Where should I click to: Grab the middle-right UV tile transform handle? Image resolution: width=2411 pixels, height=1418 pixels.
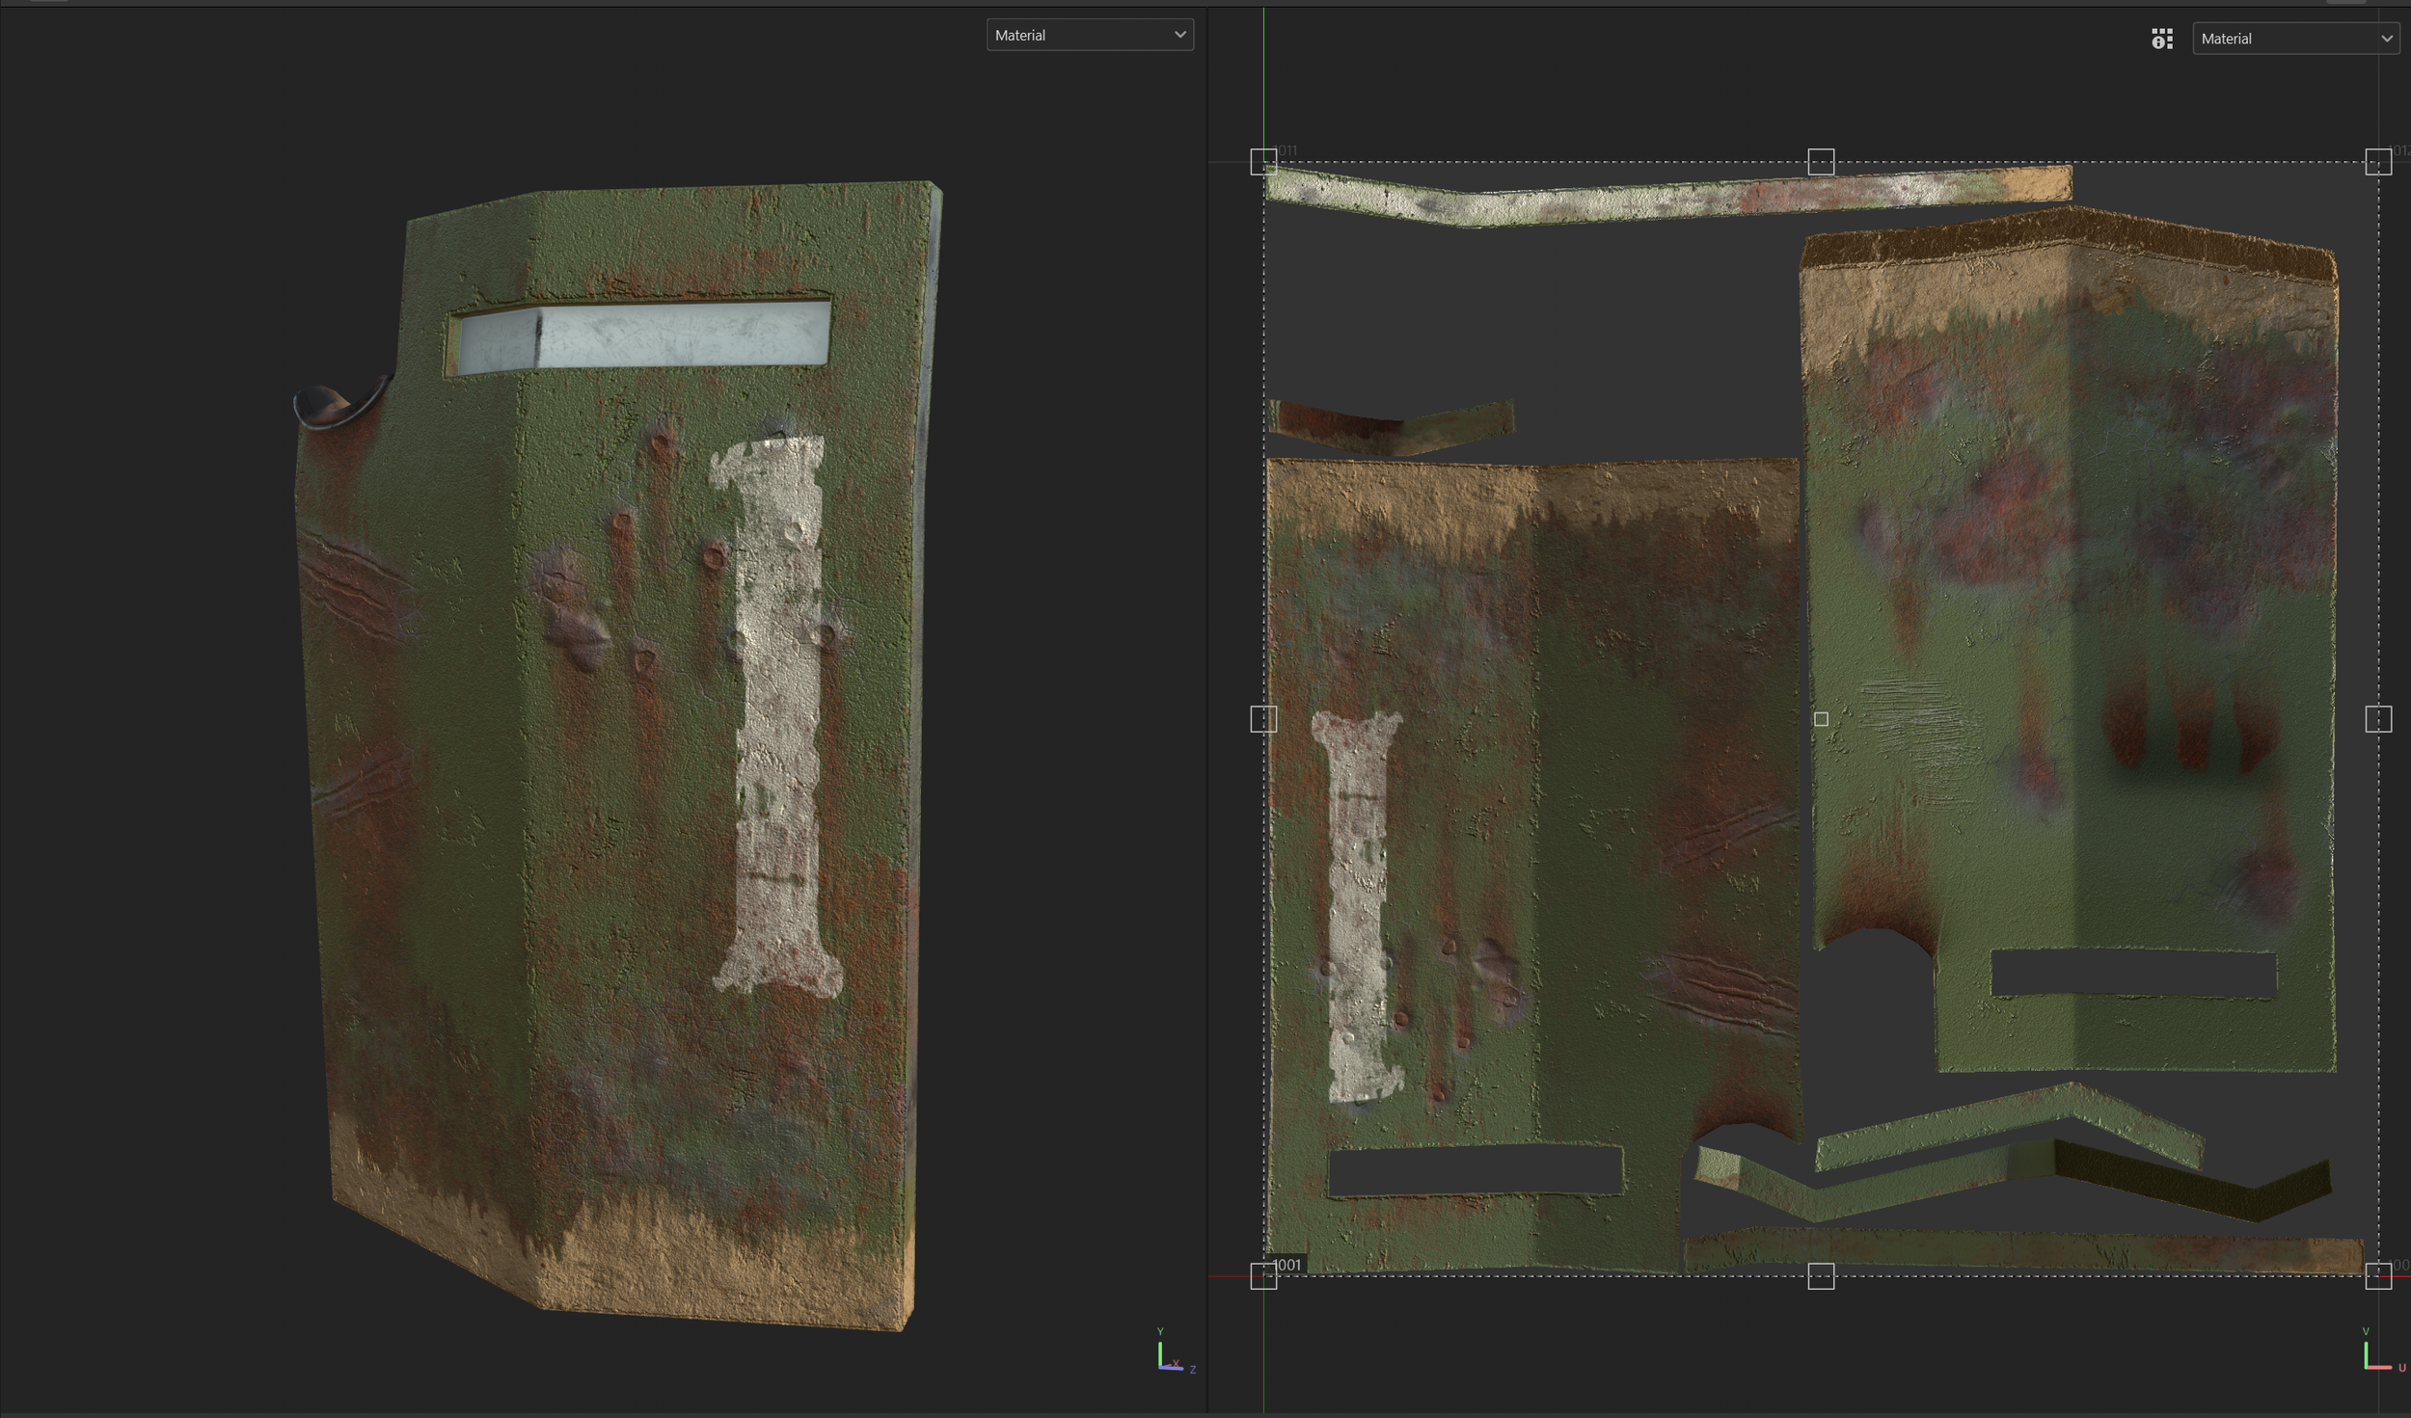2378,719
